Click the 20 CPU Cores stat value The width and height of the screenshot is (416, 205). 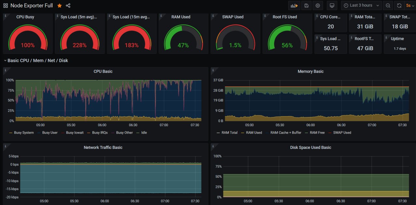331,27
